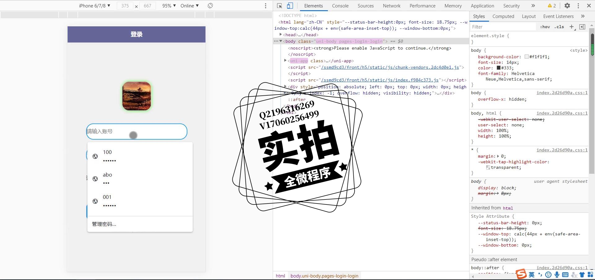Image resolution: width=595 pixels, height=280 pixels.
Task: Open DevTools customize kebab menu
Action: tap(578, 6)
